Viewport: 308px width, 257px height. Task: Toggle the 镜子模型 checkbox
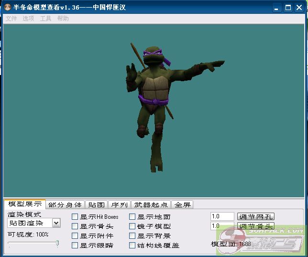click(132, 226)
